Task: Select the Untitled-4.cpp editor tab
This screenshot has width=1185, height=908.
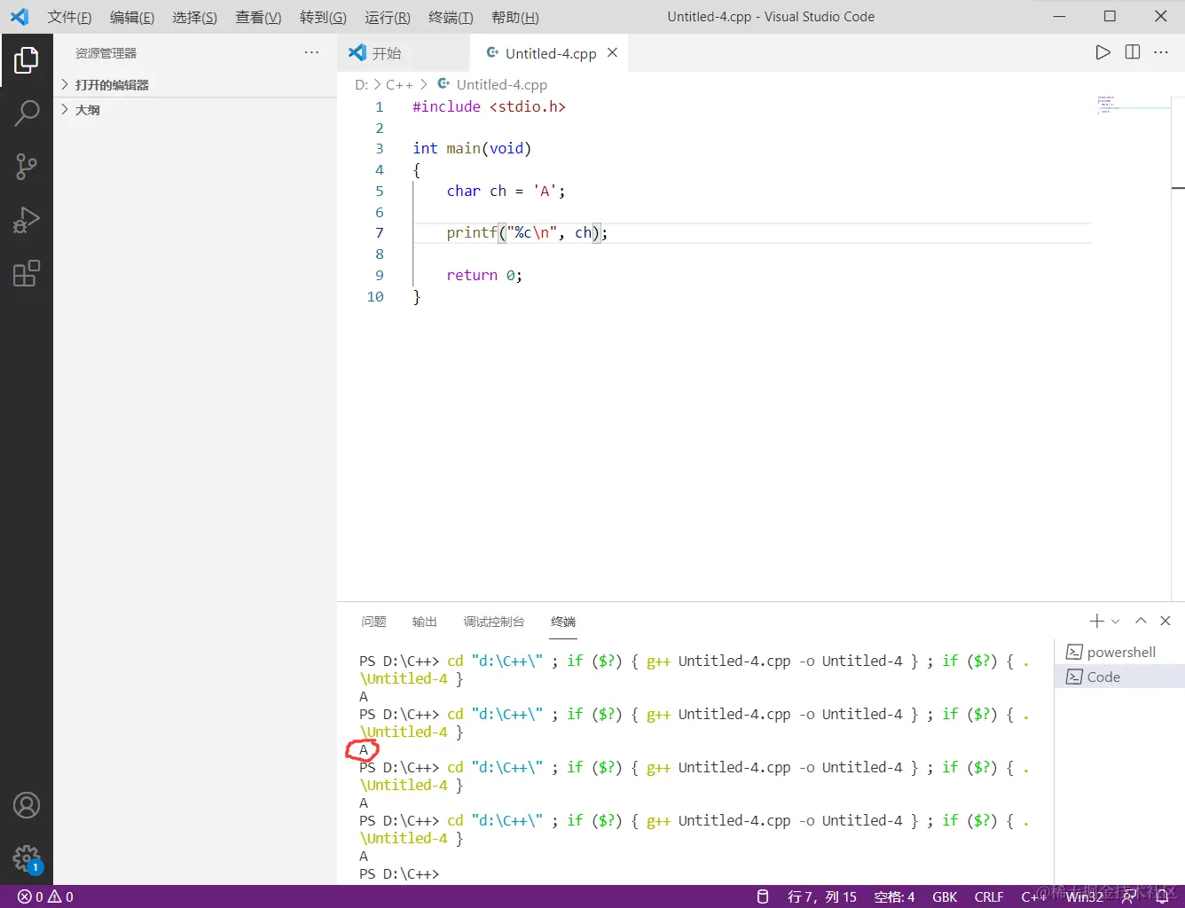Action: click(548, 53)
